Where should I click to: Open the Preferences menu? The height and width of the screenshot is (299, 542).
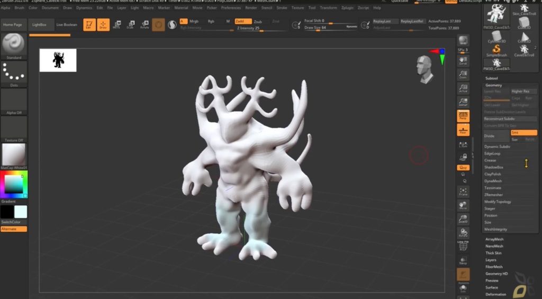(231, 7)
